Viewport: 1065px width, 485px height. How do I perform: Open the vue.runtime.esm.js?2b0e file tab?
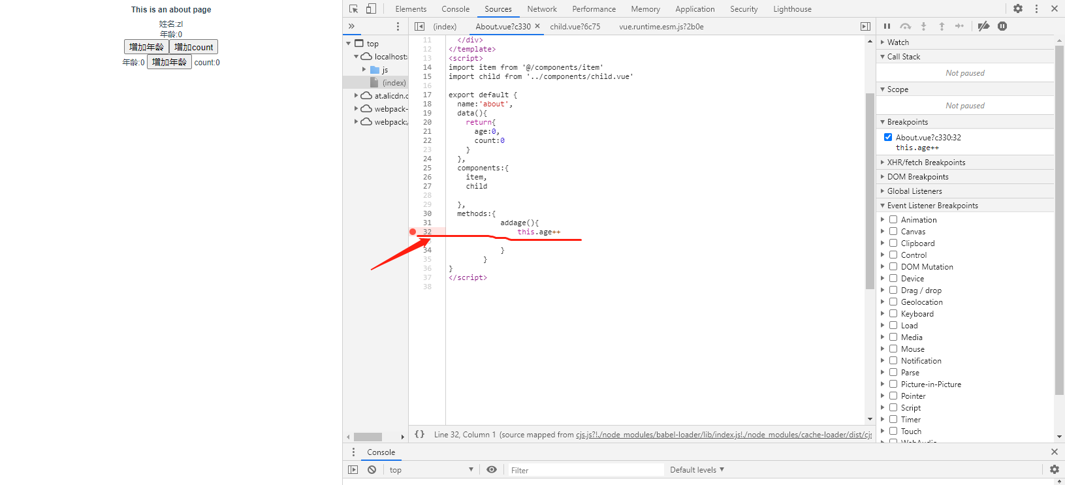(x=661, y=26)
